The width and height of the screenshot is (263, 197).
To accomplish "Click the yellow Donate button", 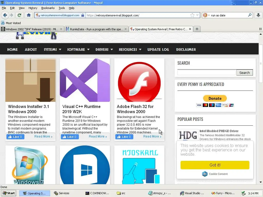I will pyautogui.click(x=215, y=98).
